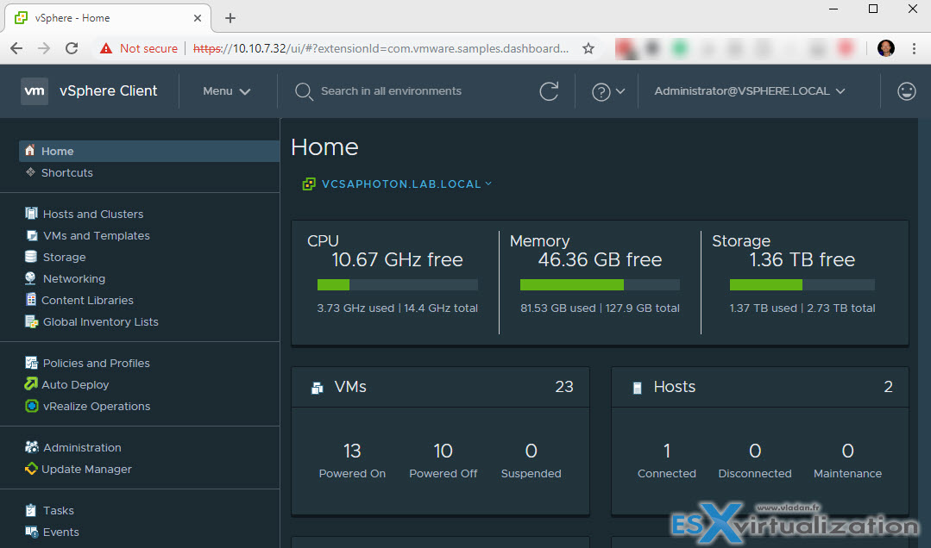Click the Not secure warning in the address bar

click(148, 48)
